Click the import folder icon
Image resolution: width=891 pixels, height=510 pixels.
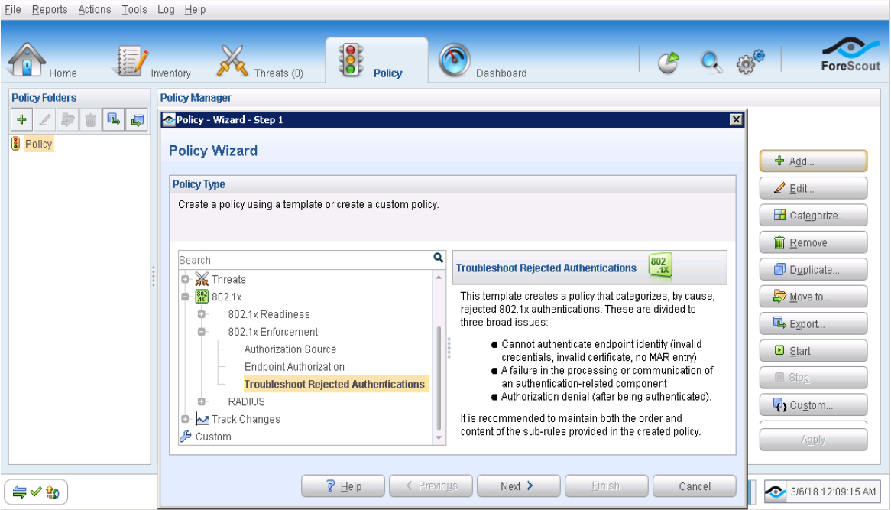[137, 119]
